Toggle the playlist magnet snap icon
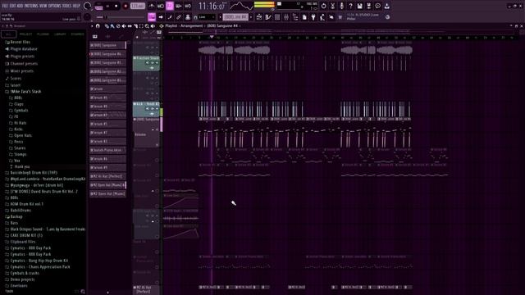This screenshot has width=525, height=295. pyautogui.click(x=98, y=26)
